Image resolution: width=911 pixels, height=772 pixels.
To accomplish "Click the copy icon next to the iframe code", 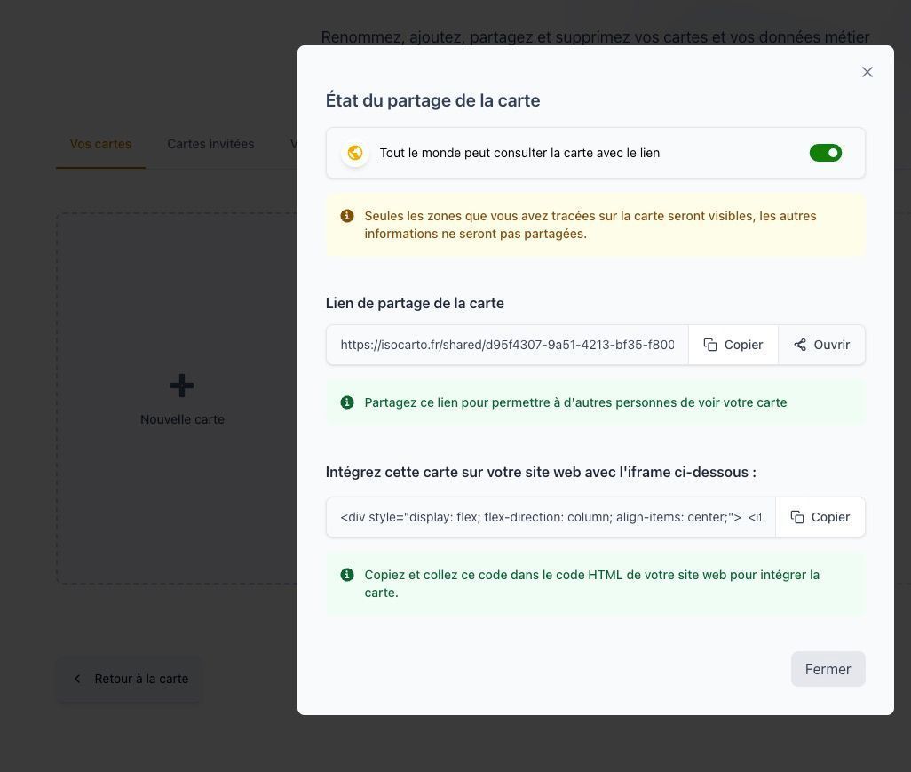I will point(796,516).
